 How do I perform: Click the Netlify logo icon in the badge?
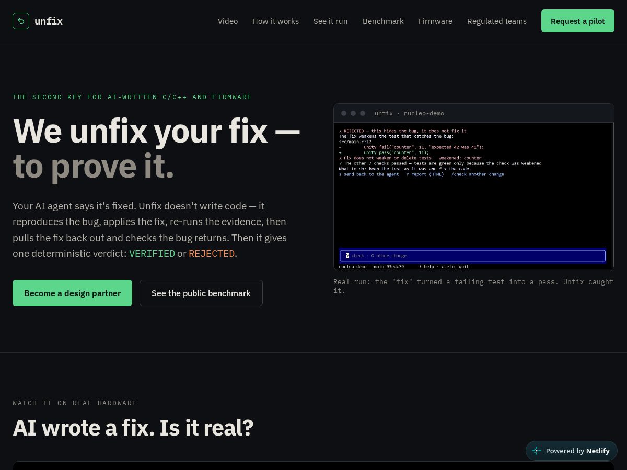537,451
